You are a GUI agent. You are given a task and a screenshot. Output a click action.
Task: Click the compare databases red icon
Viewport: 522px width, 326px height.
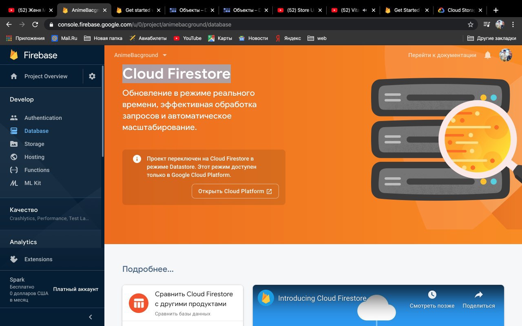pos(139,304)
